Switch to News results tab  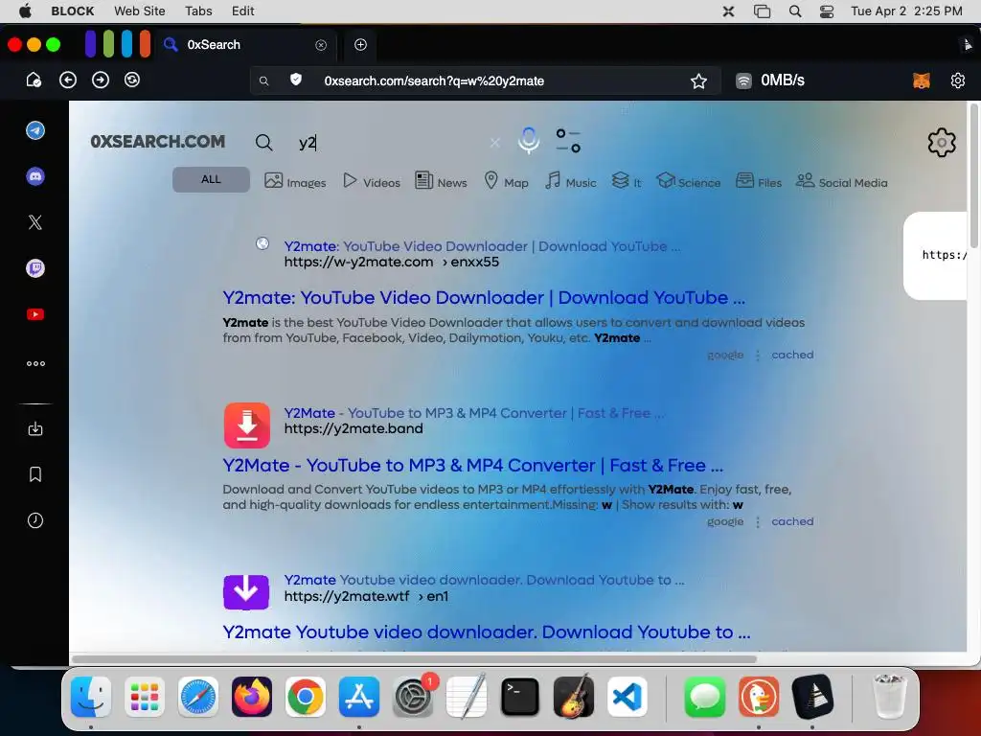(x=441, y=181)
